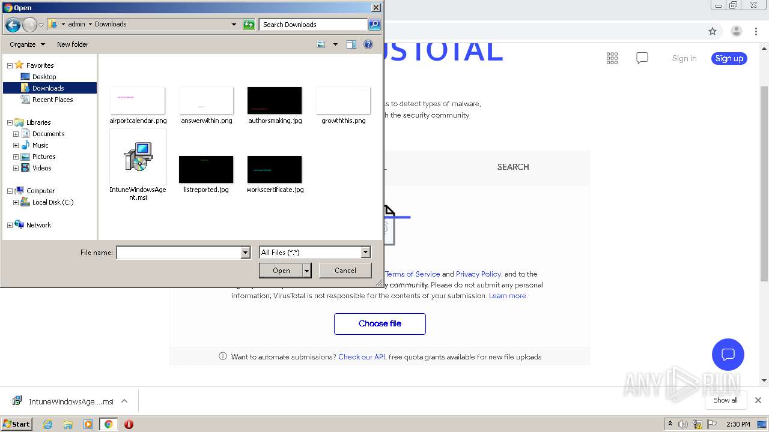Collapse the Favorites group

(10, 65)
